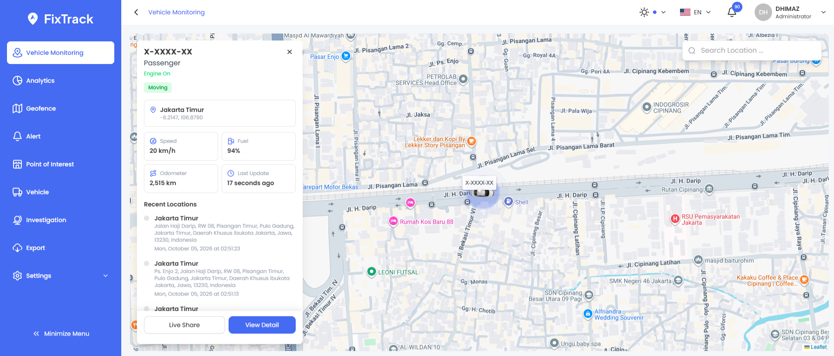Open Vehicle Monitoring in the sidebar

[61, 53]
